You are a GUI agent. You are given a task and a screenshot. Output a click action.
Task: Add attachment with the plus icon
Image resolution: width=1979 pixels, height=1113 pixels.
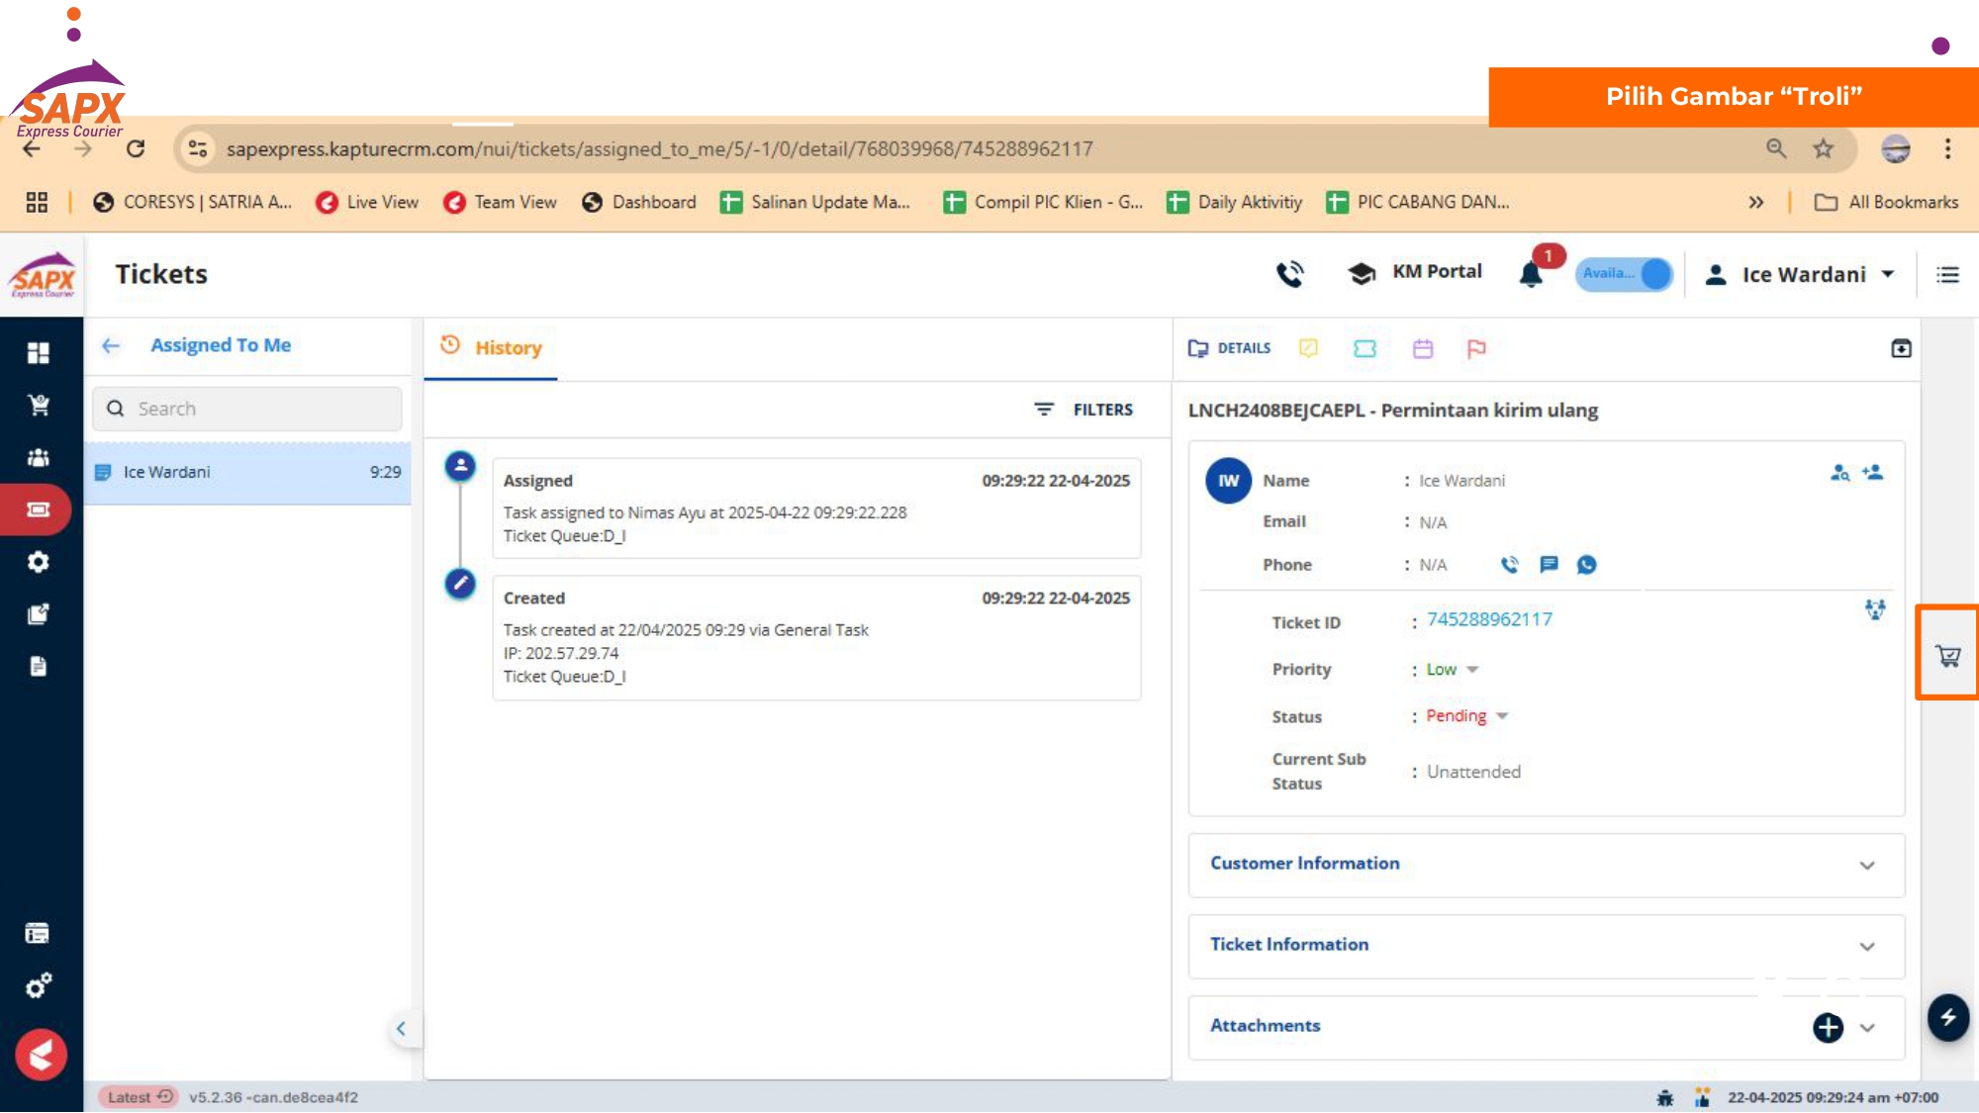(1828, 1027)
